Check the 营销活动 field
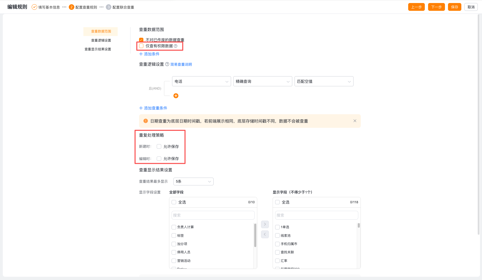The width and height of the screenshot is (482, 280). (x=174, y=261)
